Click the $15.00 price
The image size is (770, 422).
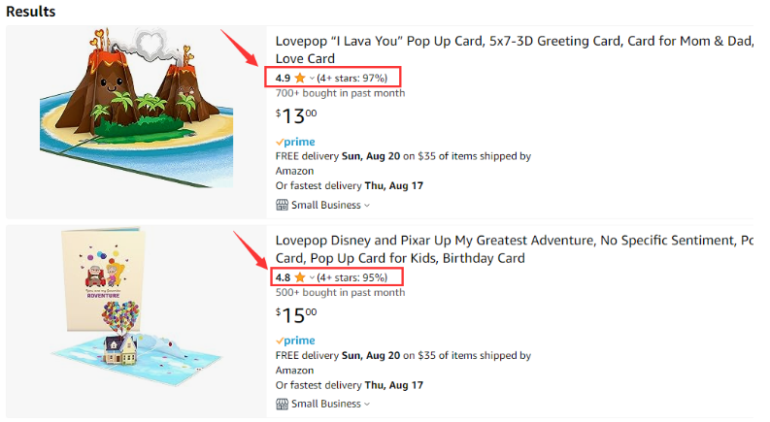click(296, 315)
